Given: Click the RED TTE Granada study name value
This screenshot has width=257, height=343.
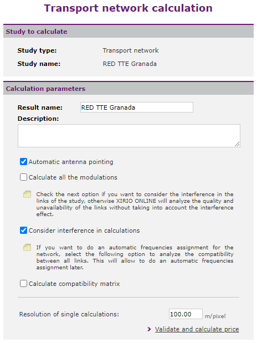Looking at the screenshot, I should click(130, 64).
